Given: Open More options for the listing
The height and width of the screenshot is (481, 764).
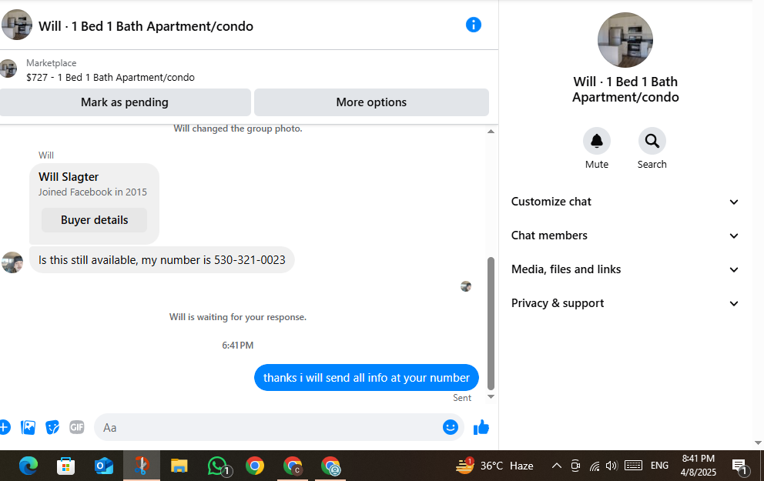Looking at the screenshot, I should [x=371, y=102].
